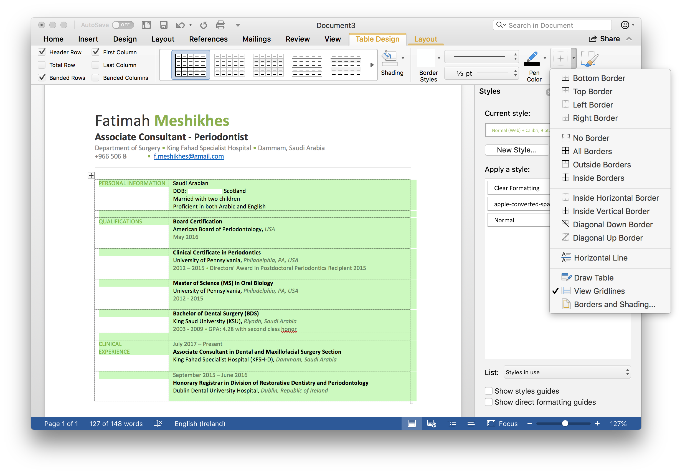Open the line style dropdown
The image size is (680, 474).
pyautogui.click(x=482, y=56)
